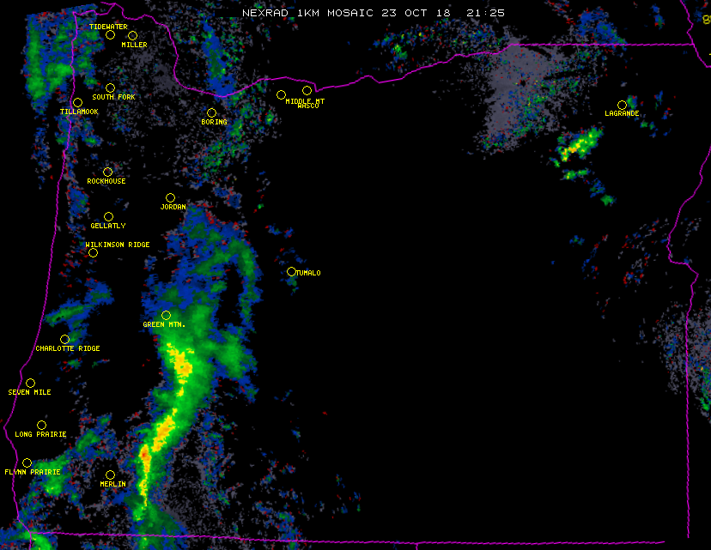Select the Rockhouse station circle
The height and width of the screenshot is (550, 711).
coord(107,172)
